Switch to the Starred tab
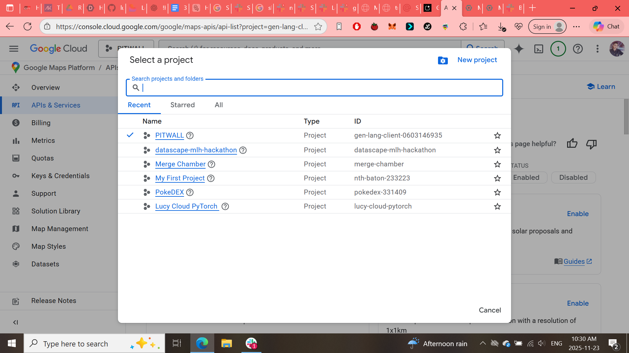This screenshot has width=629, height=353. [182, 105]
